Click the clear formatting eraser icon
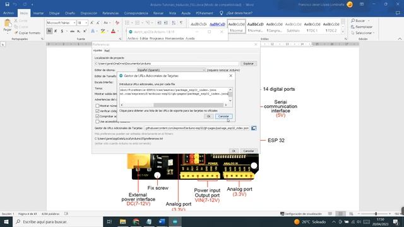 tap(117, 23)
